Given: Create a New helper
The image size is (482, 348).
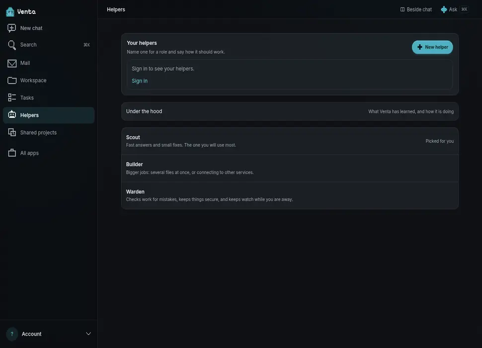Looking at the screenshot, I should [432, 47].
